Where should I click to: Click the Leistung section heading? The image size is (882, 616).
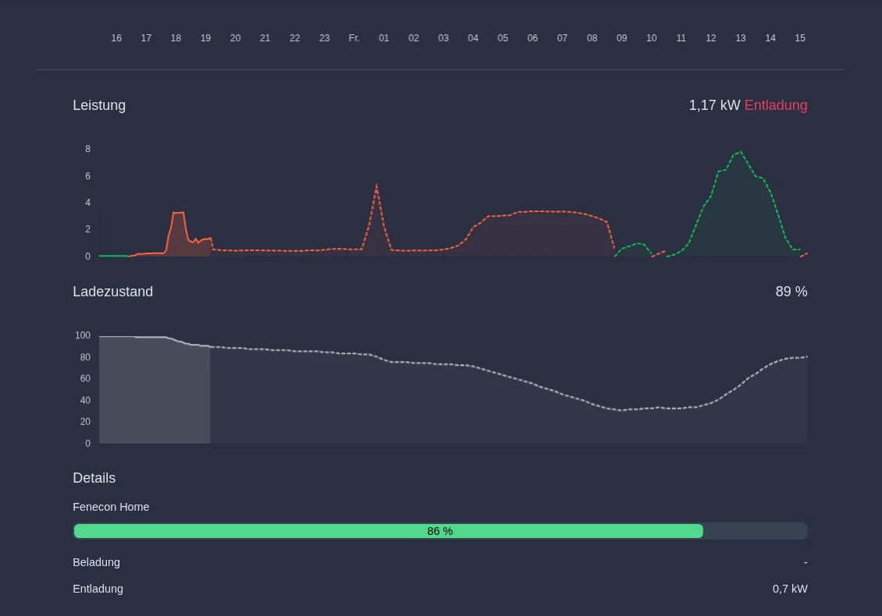(x=99, y=105)
